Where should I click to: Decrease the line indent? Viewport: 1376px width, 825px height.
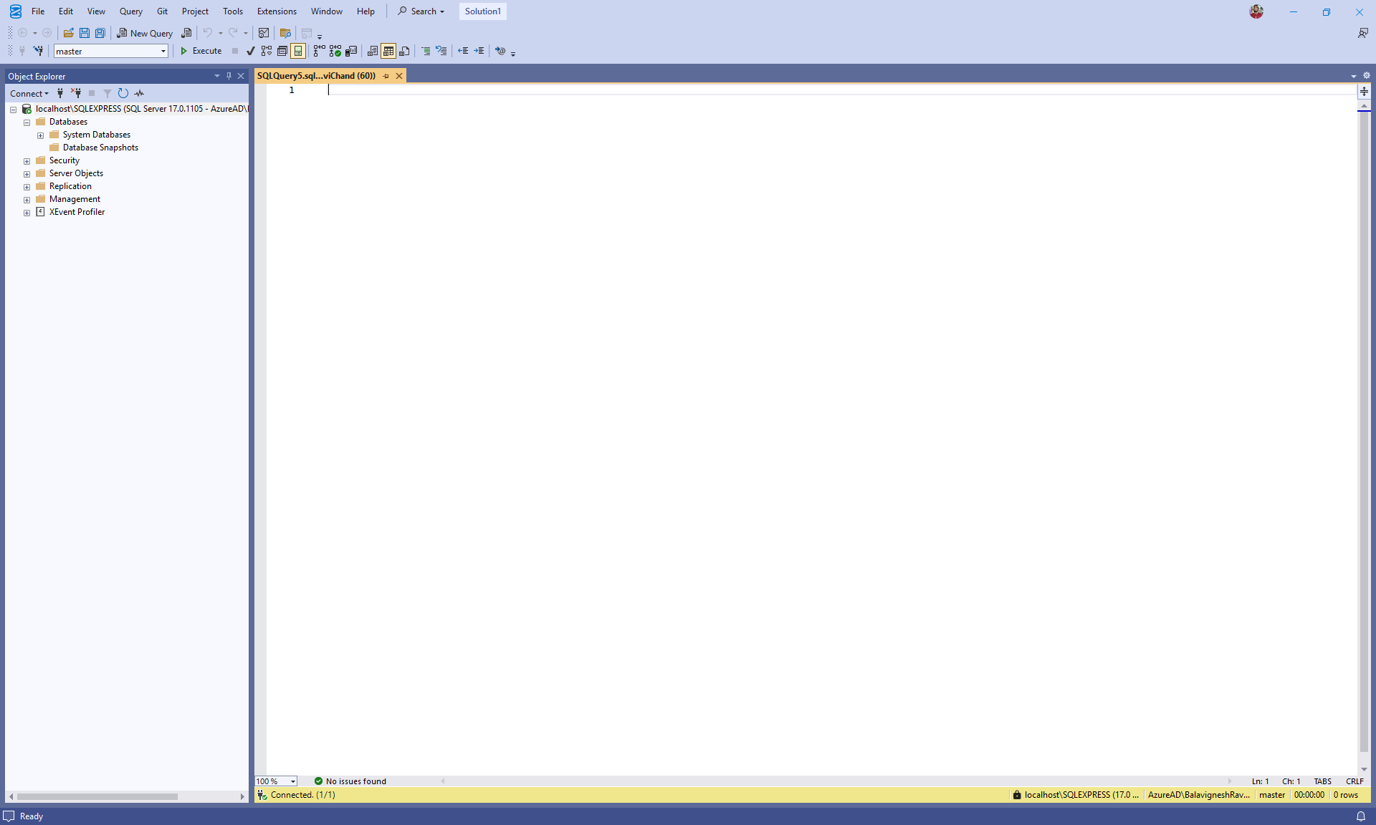[x=463, y=51]
